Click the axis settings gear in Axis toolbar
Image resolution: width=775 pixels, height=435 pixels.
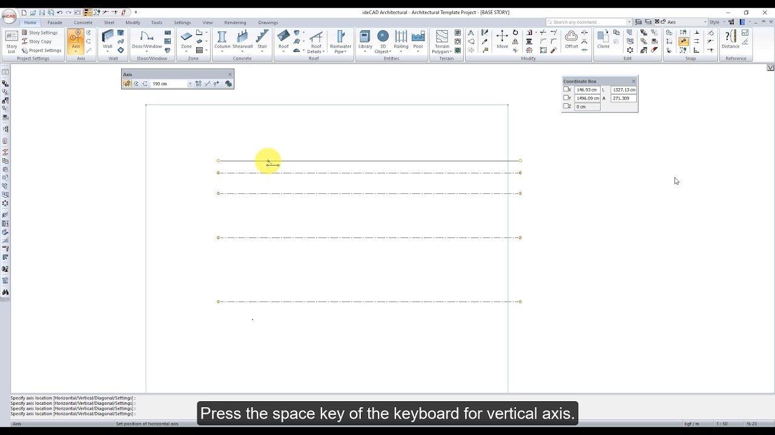point(228,84)
